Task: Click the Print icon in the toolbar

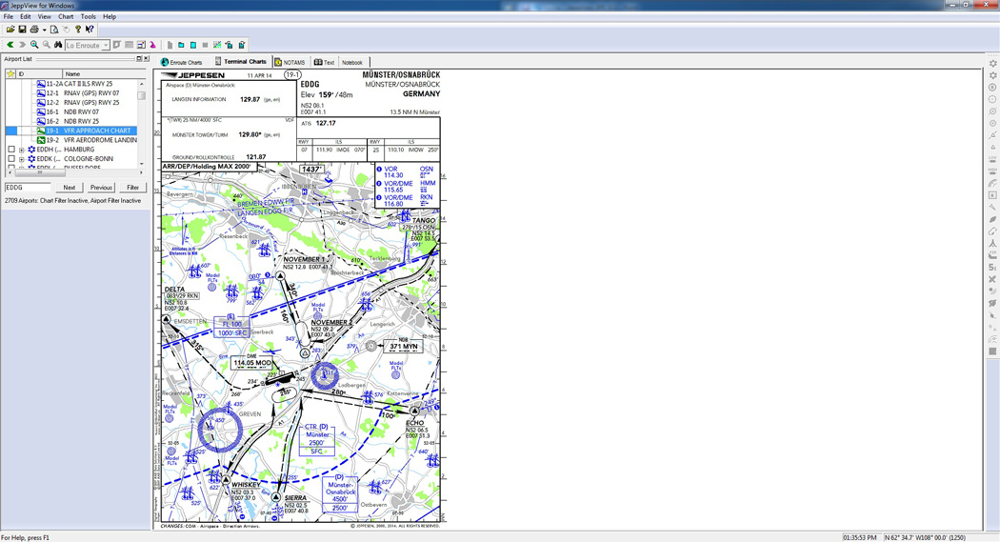Action: [34, 30]
